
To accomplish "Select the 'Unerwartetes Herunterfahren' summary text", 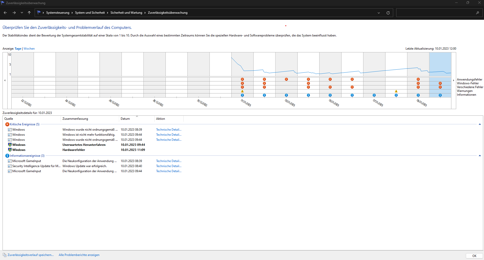I will coord(84,145).
